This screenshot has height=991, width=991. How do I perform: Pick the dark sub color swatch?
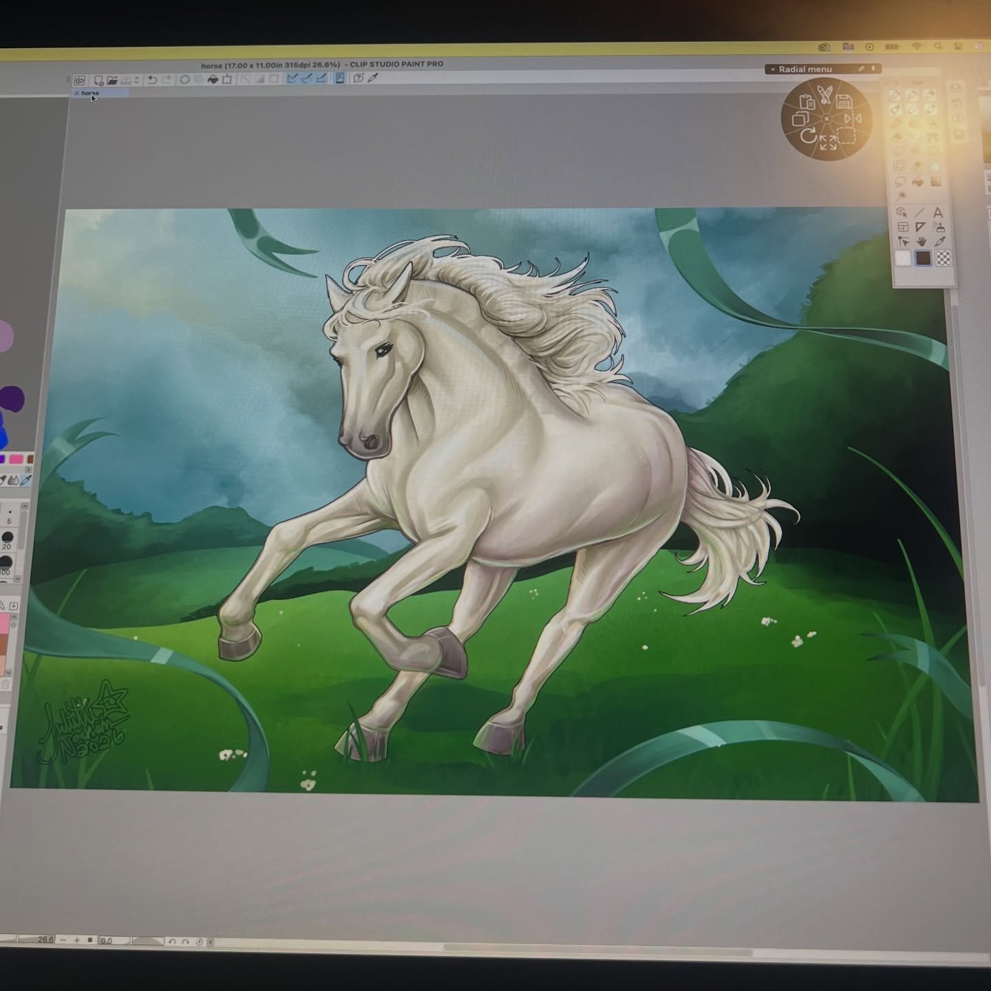923,258
